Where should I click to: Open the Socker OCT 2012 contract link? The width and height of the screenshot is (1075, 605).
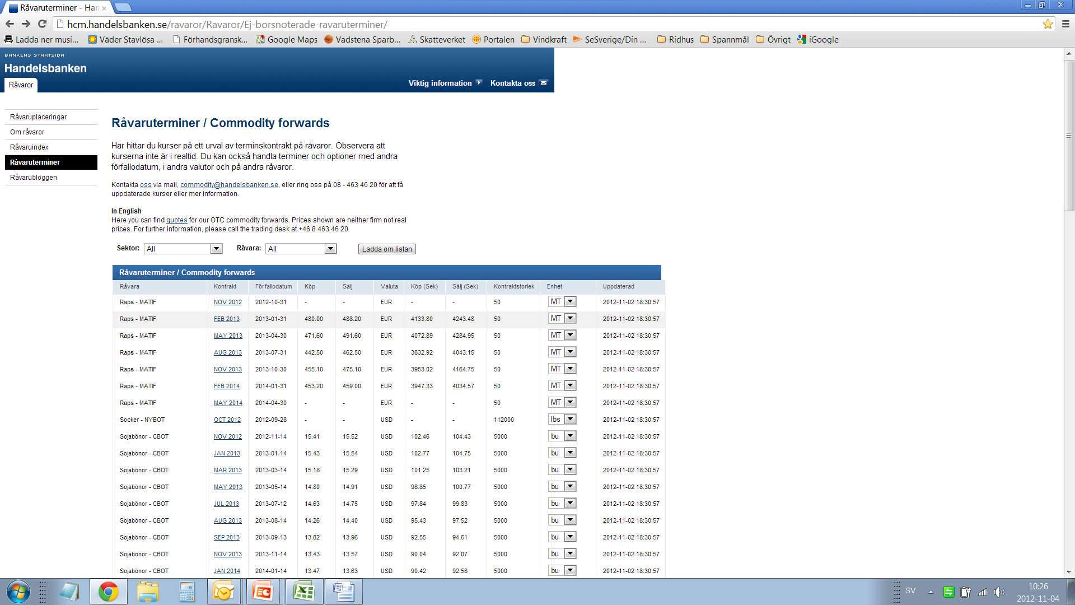[227, 420]
